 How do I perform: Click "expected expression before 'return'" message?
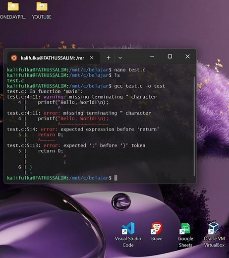click(110, 129)
